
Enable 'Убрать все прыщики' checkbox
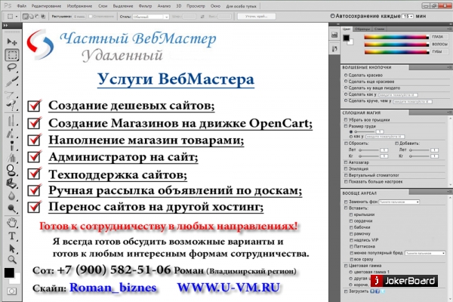tap(346, 119)
